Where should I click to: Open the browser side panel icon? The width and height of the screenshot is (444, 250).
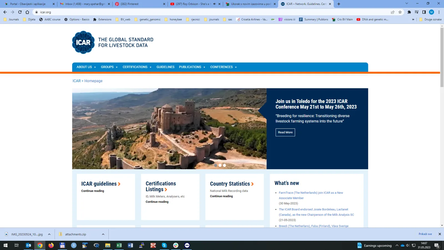424,12
